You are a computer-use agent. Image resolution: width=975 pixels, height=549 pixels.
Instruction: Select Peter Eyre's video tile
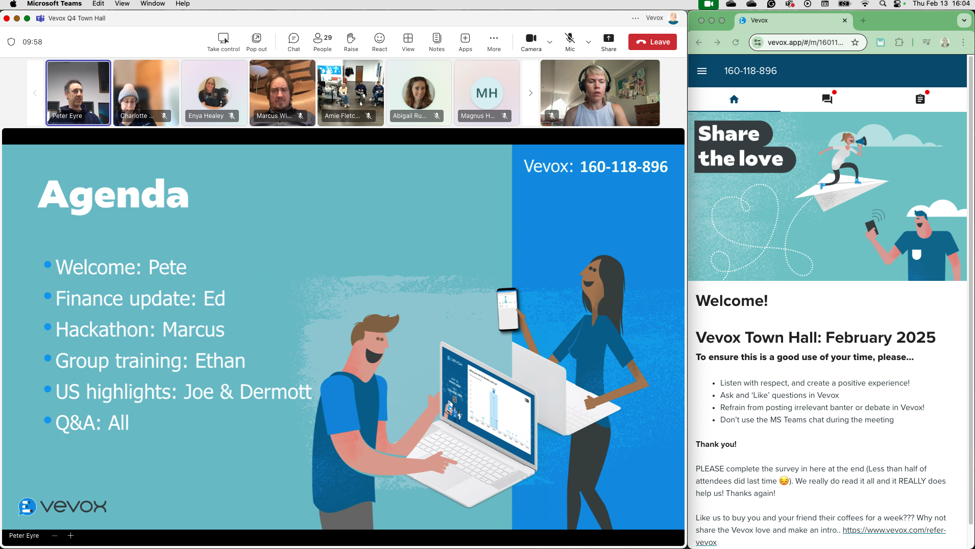pyautogui.click(x=78, y=93)
